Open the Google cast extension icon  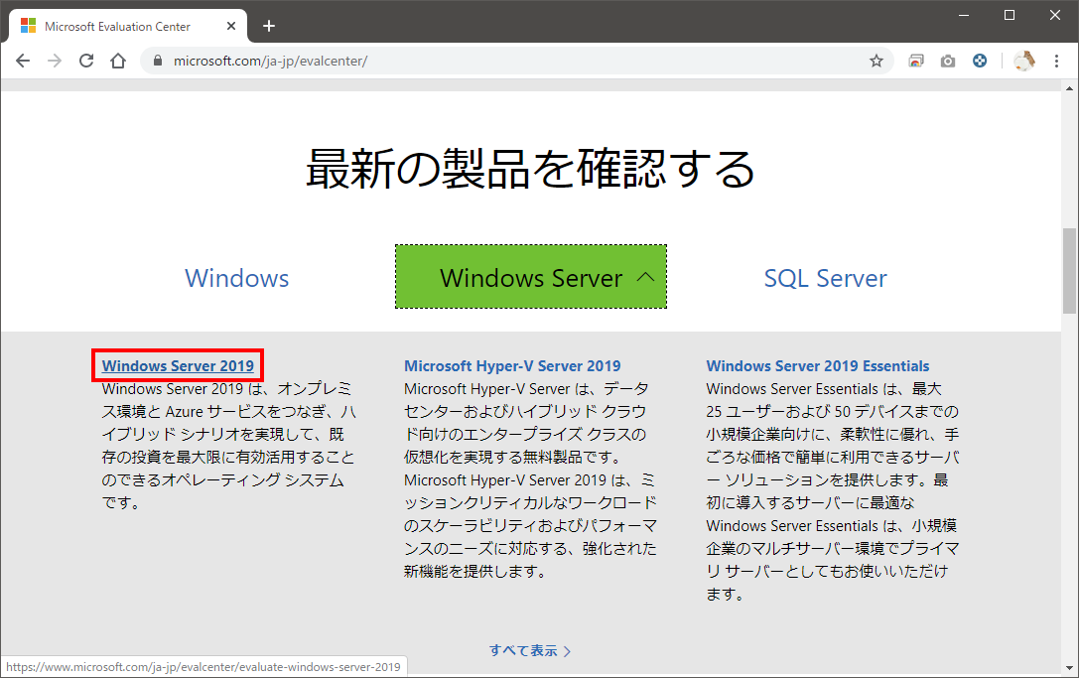coord(915,61)
